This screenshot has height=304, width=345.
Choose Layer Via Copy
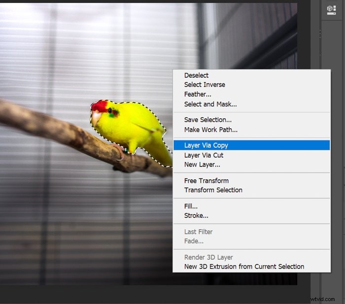pos(251,145)
